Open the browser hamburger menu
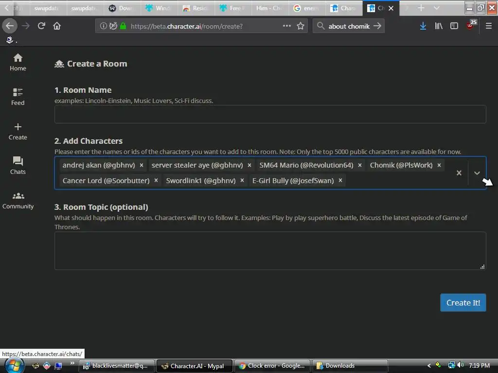 488,26
